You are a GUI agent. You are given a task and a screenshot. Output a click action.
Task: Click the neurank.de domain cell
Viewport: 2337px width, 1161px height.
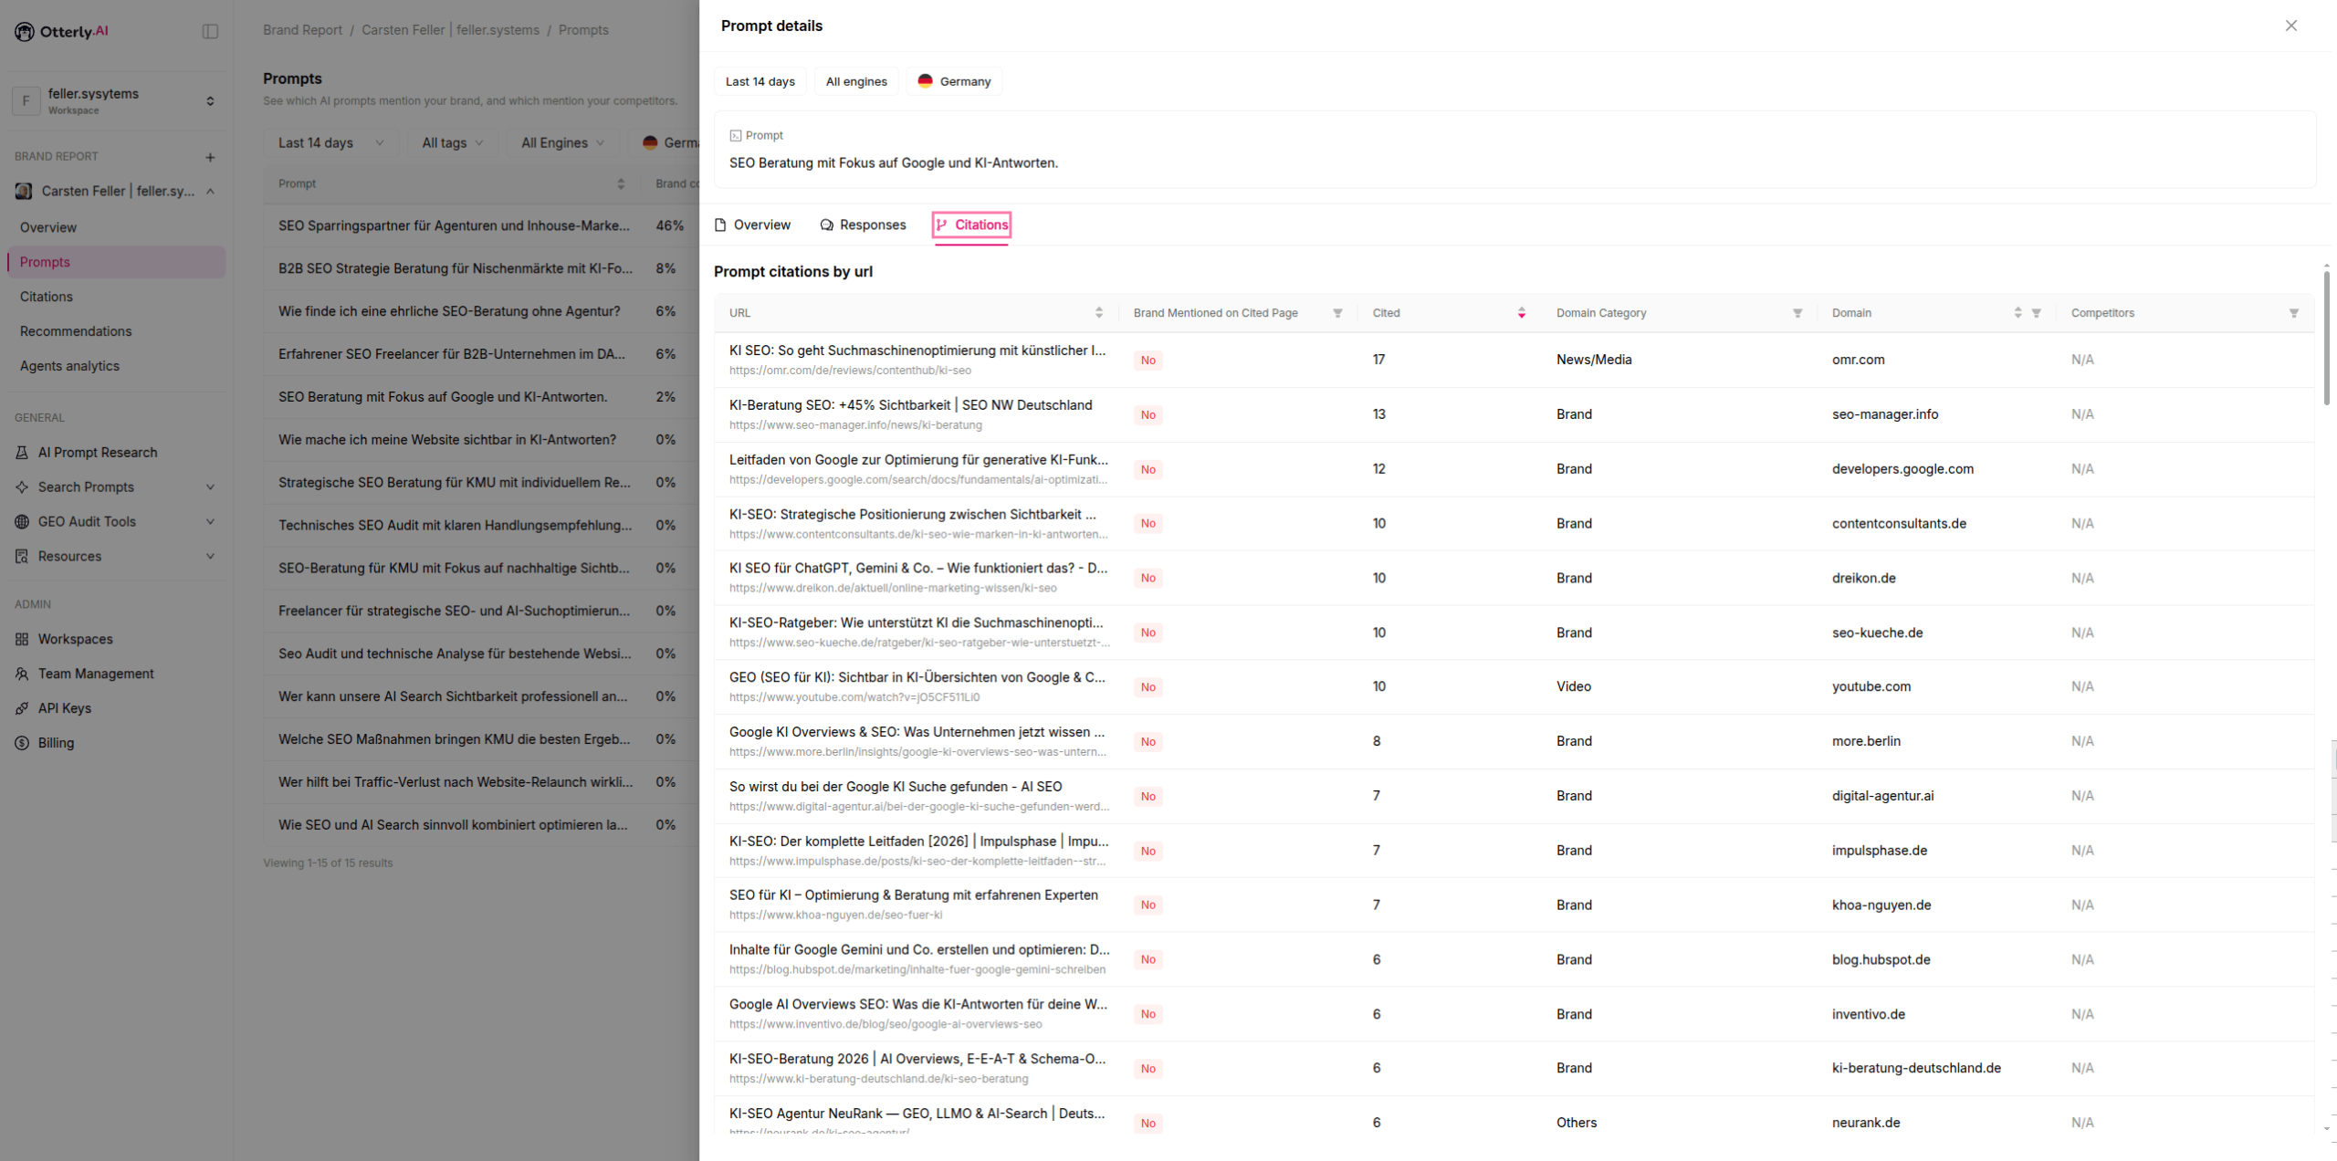pyautogui.click(x=1866, y=1124)
